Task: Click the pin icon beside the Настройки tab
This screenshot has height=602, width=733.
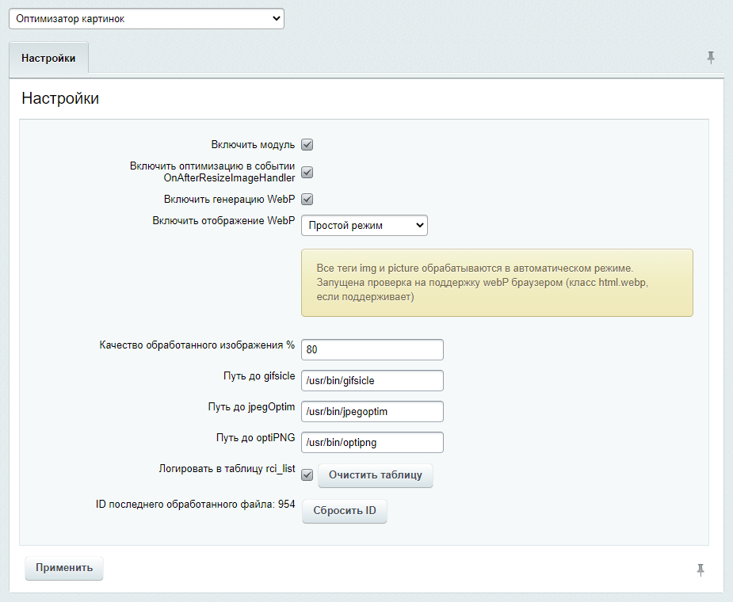Action: click(x=711, y=57)
